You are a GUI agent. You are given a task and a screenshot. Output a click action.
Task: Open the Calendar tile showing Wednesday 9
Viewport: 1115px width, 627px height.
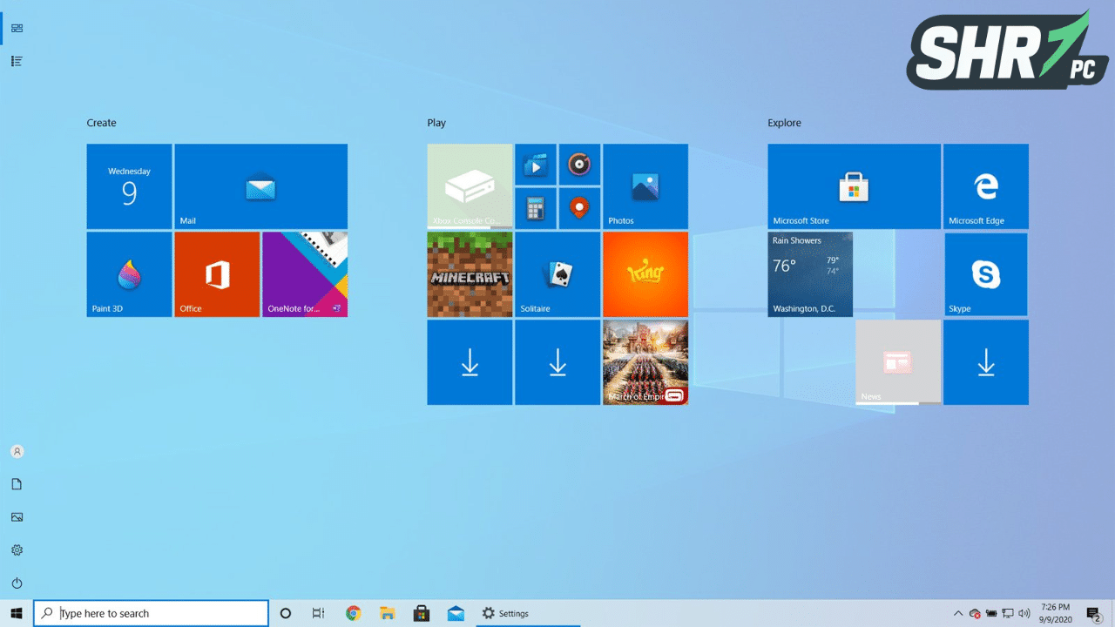coord(129,186)
